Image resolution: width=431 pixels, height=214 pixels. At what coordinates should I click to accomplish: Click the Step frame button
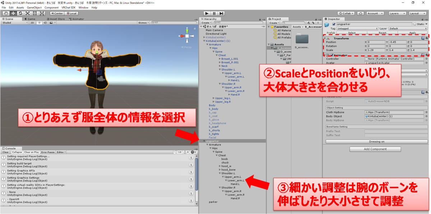[x=222, y=13]
